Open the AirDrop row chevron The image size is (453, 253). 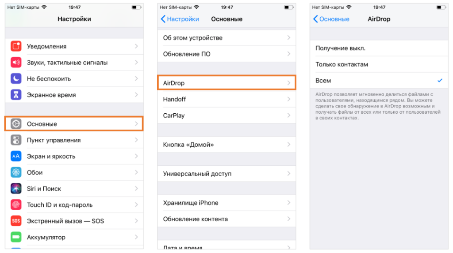[x=288, y=83]
